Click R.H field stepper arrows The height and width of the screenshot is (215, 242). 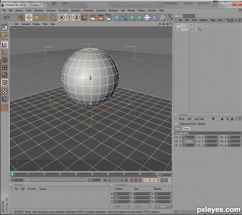click(x=240, y=137)
